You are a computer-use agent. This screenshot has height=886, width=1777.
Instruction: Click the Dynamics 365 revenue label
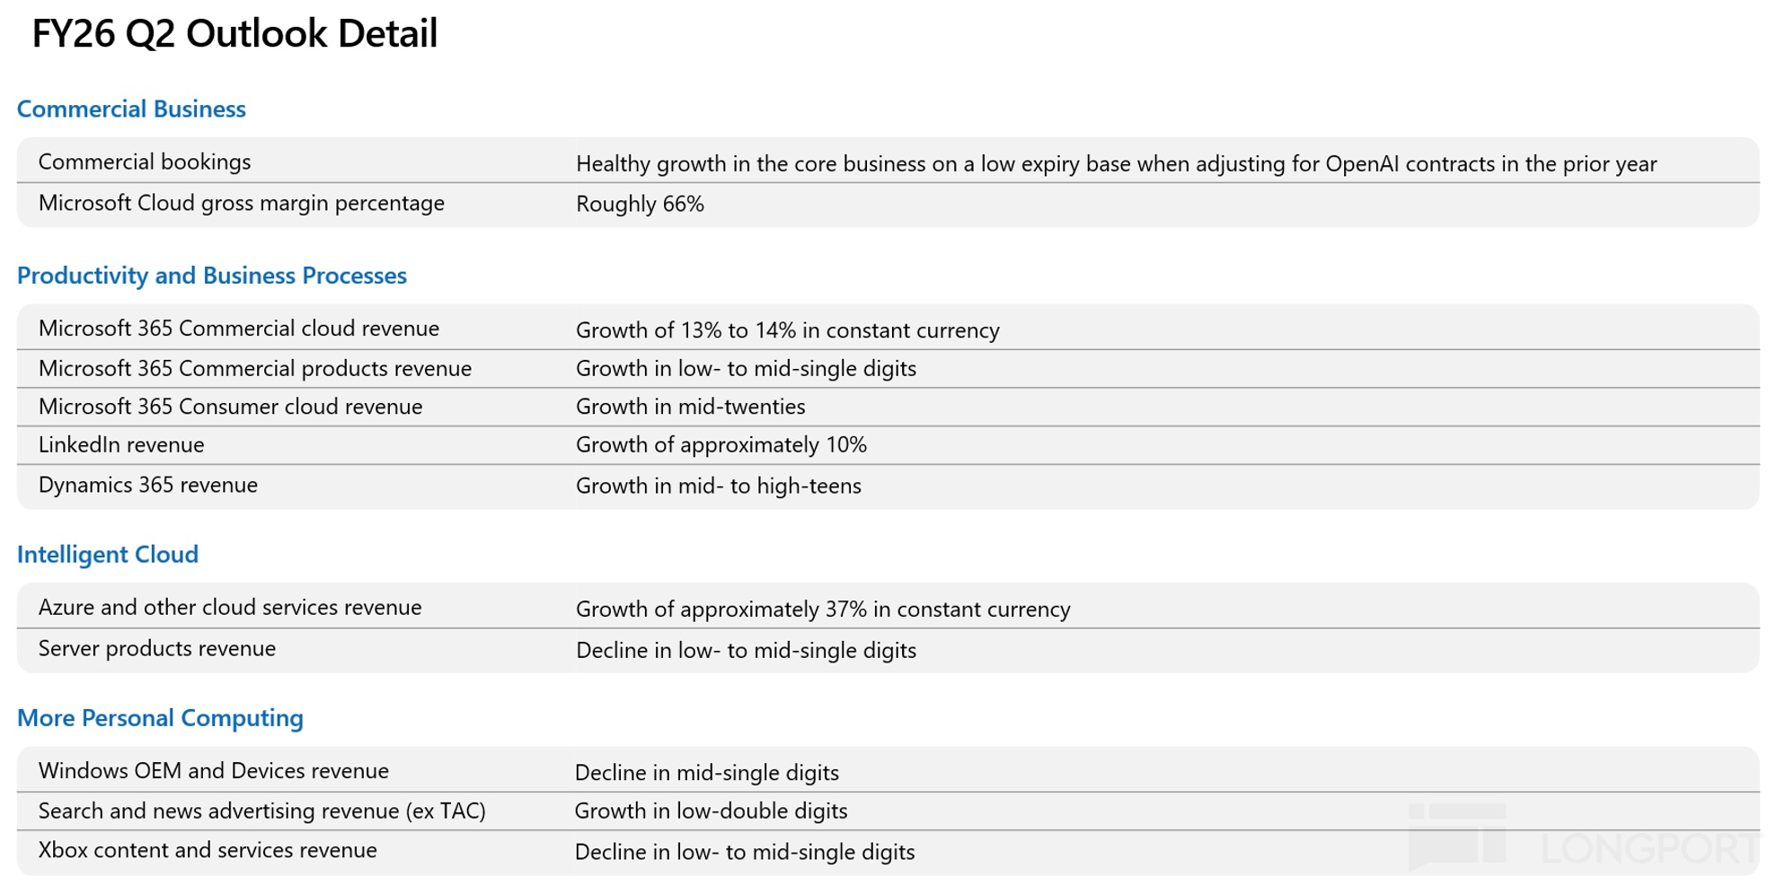pyautogui.click(x=148, y=486)
